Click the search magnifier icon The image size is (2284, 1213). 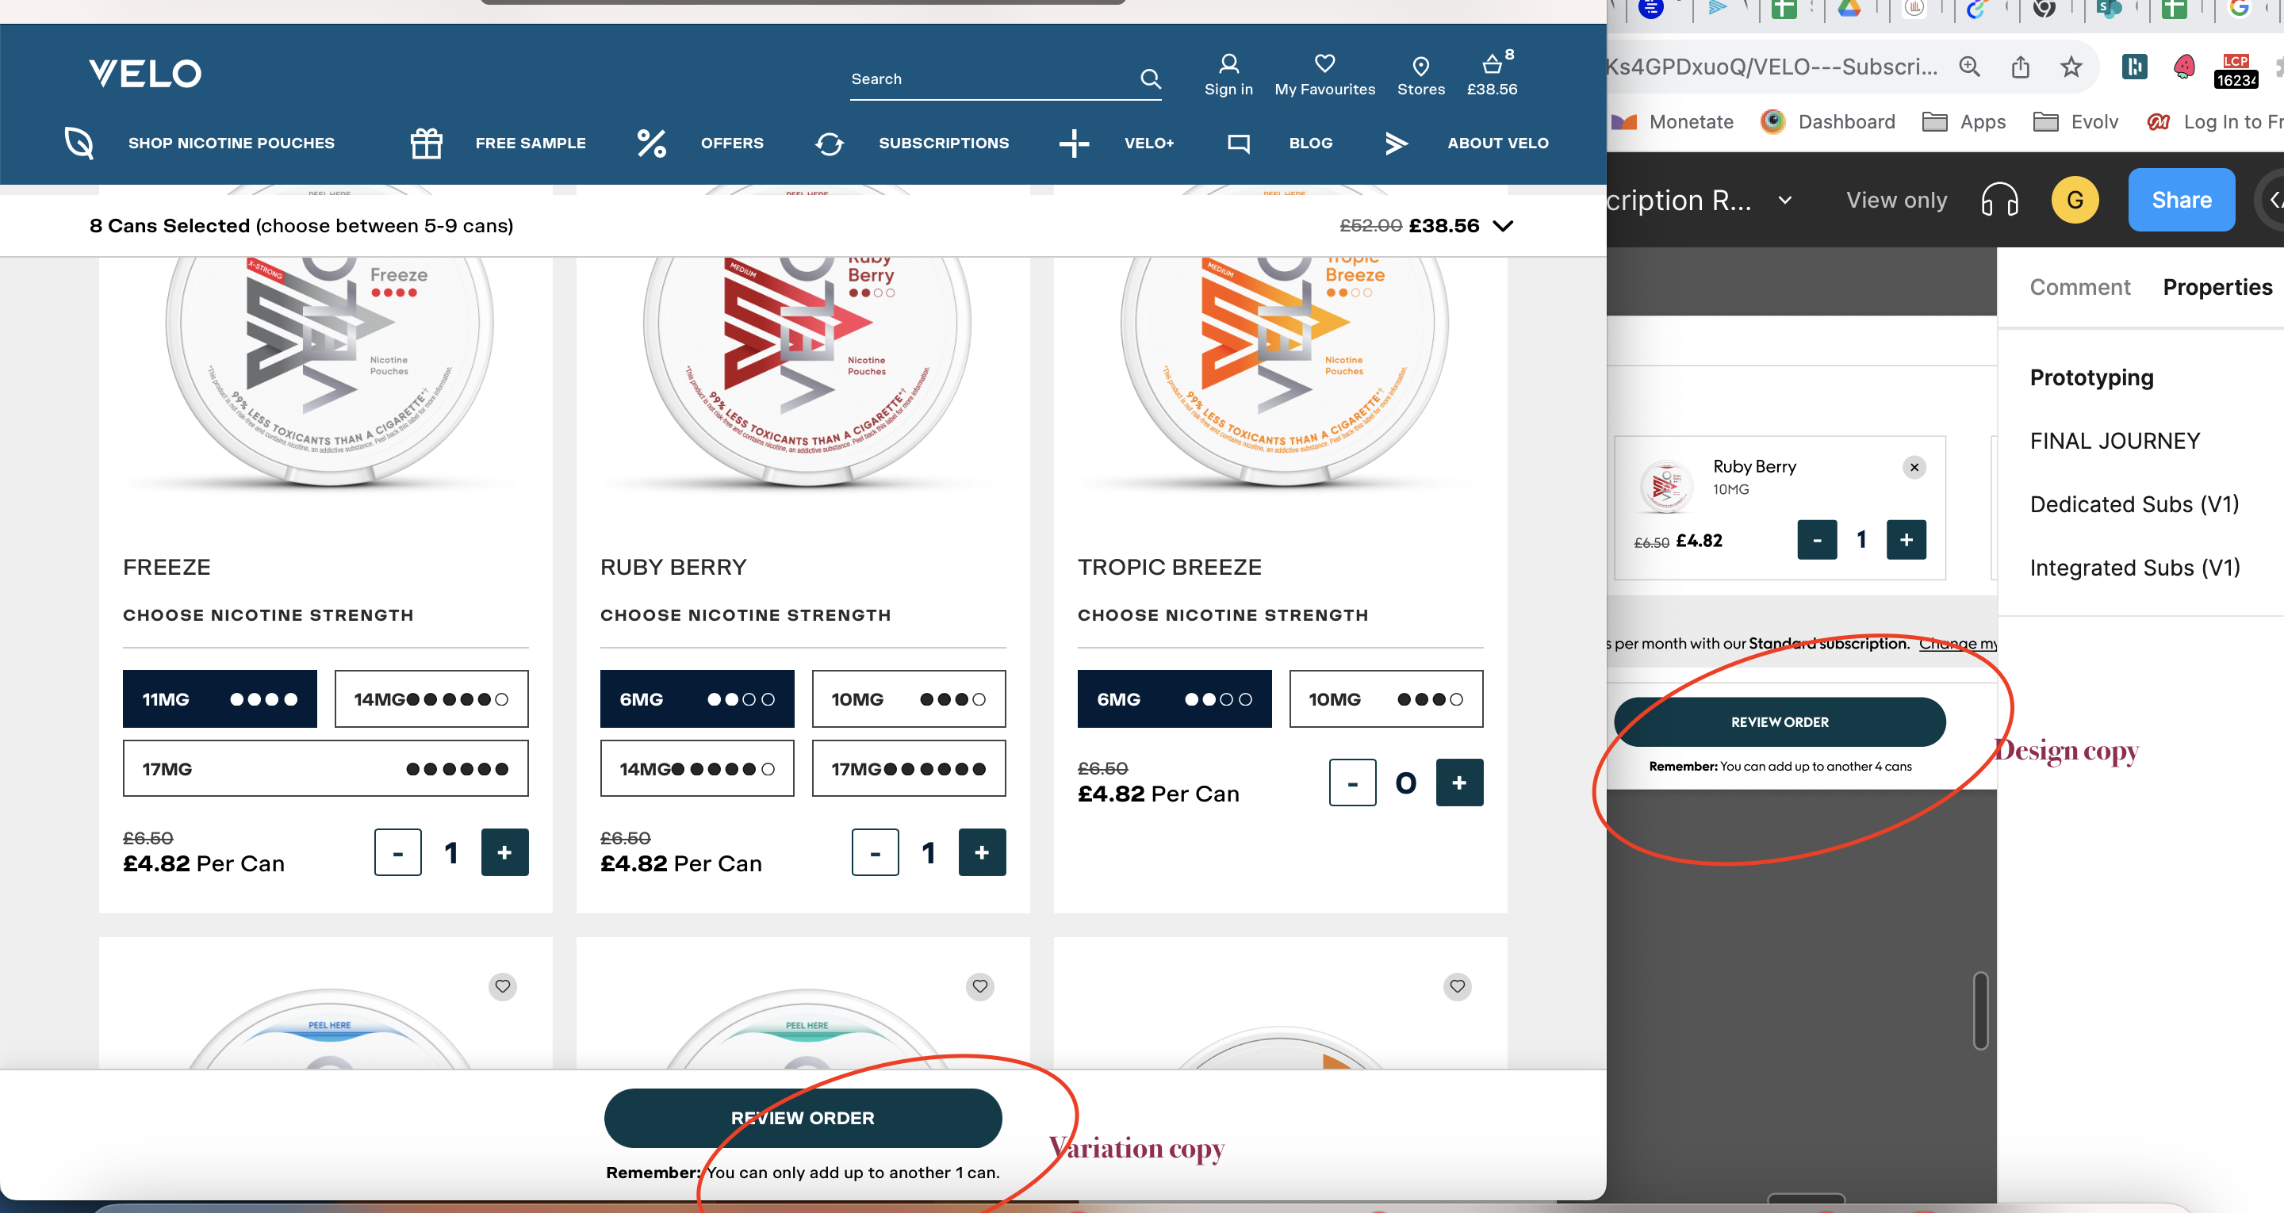(x=1150, y=79)
